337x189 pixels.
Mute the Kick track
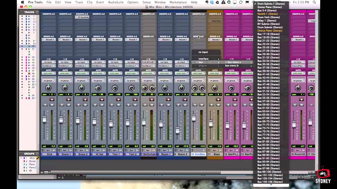52,105
